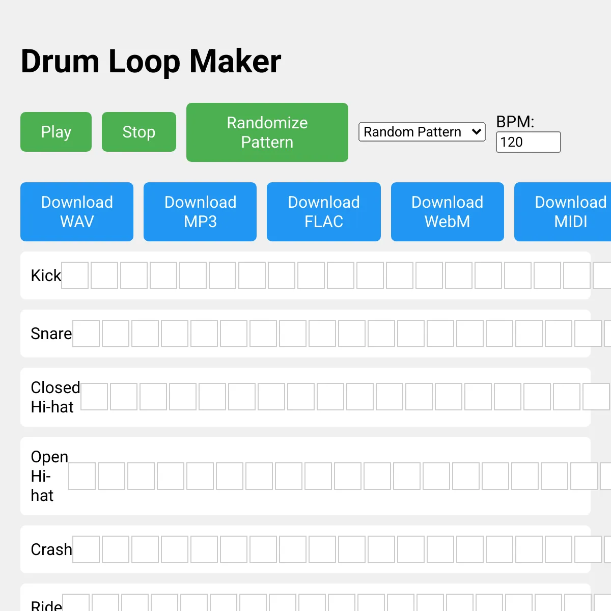Viewport: 611px width, 611px height.
Task: Activate the fourth Open Hi-hat step
Action: pos(171,476)
